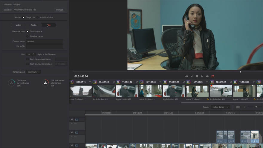Select clip 17 thumbnail
The width and height of the screenshot is (263, 148).
pos(127,91)
